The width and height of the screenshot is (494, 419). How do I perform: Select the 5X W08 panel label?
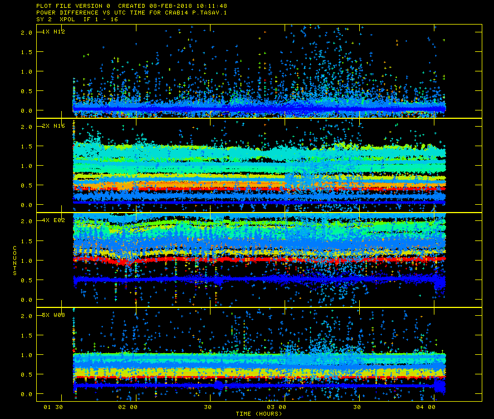click(53, 315)
